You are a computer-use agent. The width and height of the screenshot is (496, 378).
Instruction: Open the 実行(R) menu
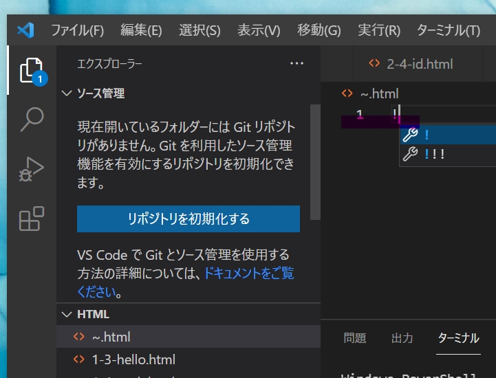[379, 30]
